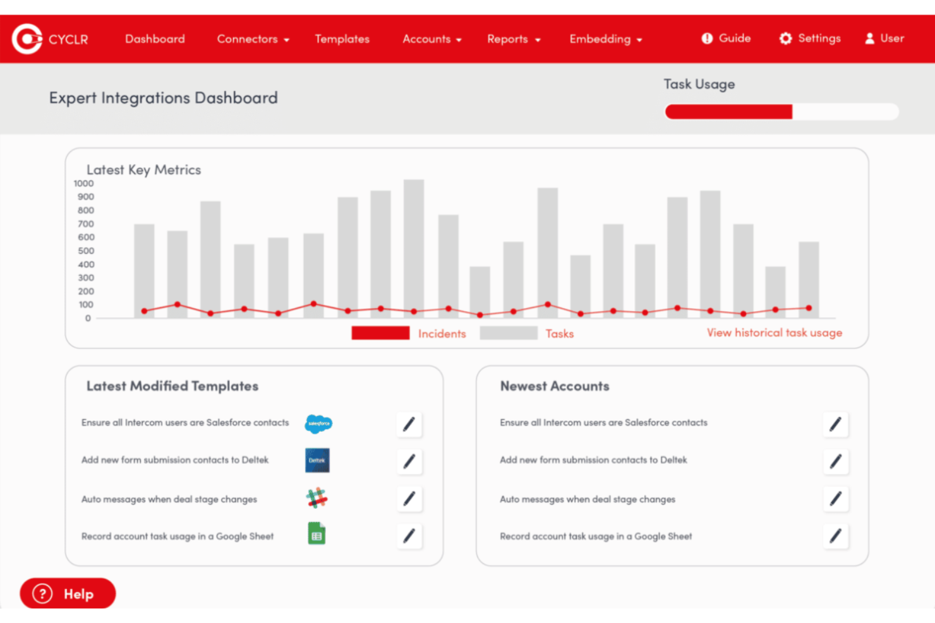Click the Deltek template icon

(x=317, y=460)
